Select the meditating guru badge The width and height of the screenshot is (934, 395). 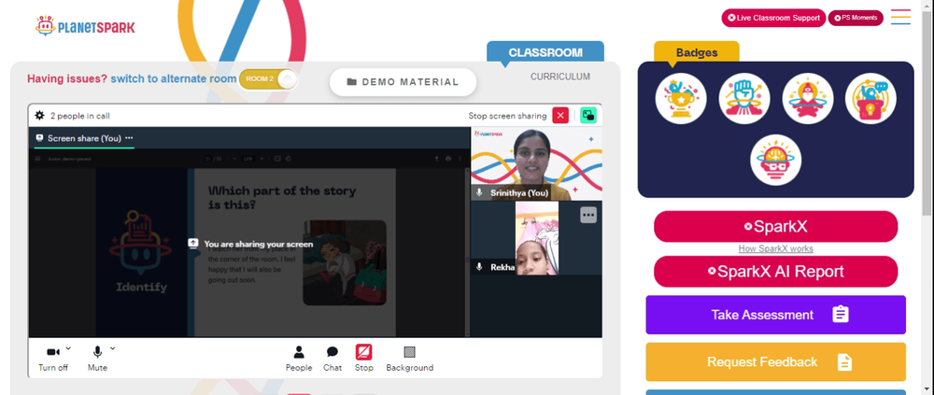coord(808,98)
